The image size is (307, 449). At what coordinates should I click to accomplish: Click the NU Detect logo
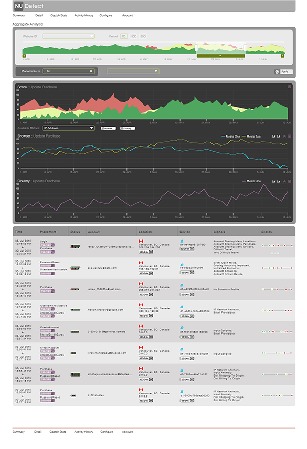pyautogui.click(x=29, y=6)
